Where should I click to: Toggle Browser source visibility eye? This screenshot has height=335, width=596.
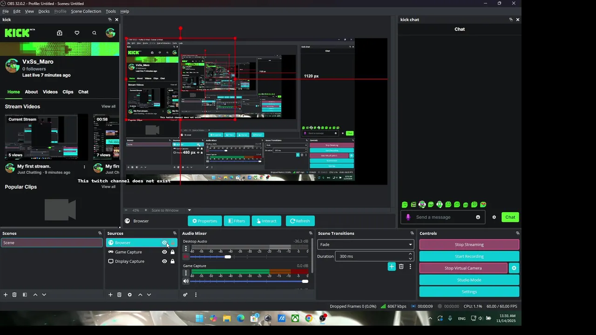164,243
